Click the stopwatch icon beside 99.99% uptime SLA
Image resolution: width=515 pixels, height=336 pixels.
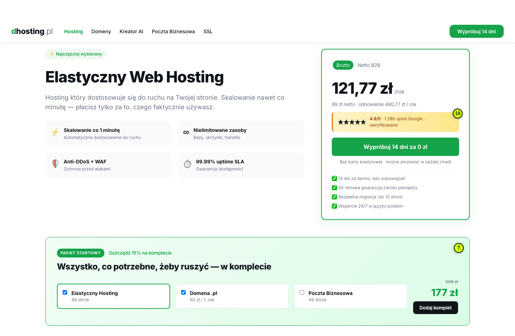point(187,164)
